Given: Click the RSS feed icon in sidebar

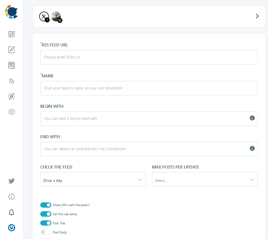Looking at the screenshot, I should click(x=11, y=81).
